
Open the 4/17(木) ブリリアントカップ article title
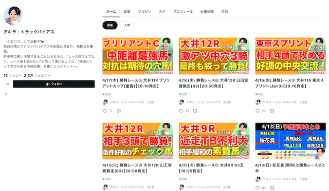click(x=136, y=83)
